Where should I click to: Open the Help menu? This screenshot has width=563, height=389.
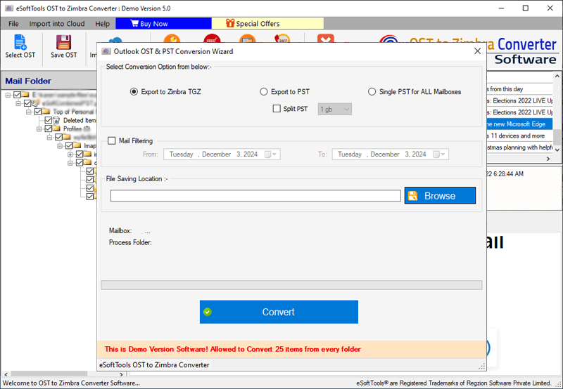102,24
